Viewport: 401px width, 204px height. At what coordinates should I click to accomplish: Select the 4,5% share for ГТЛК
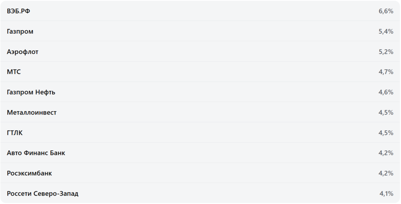point(386,133)
